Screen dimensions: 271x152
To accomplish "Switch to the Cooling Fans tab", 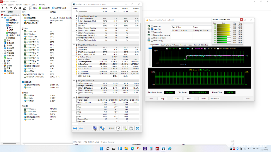I will coord(166,45).
